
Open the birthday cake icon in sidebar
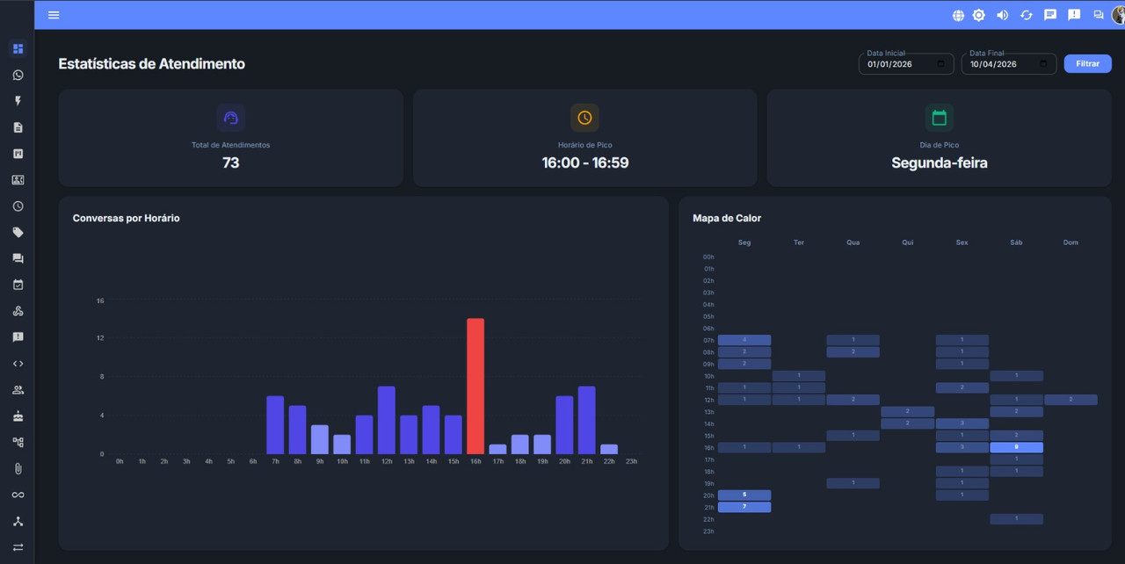(18, 416)
